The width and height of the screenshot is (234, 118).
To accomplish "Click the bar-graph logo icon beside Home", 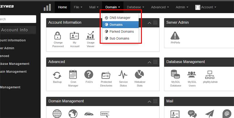I will (x=47, y=7).
